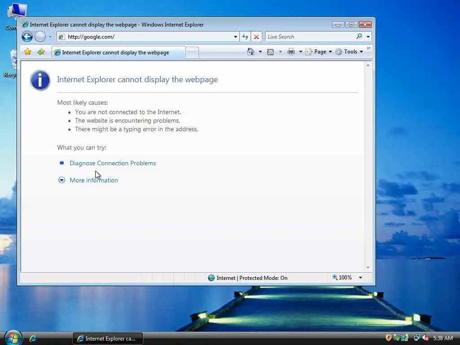The image size is (460, 345).
Task: Click the green checkmark tray icon
Action: point(396,338)
